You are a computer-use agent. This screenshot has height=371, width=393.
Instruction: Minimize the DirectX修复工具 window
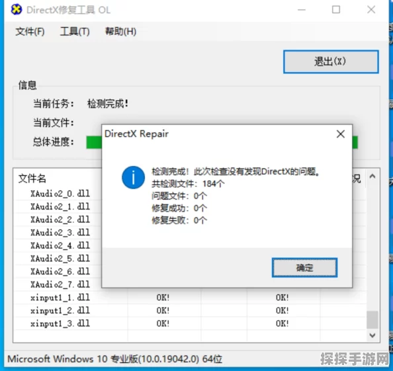(302, 10)
